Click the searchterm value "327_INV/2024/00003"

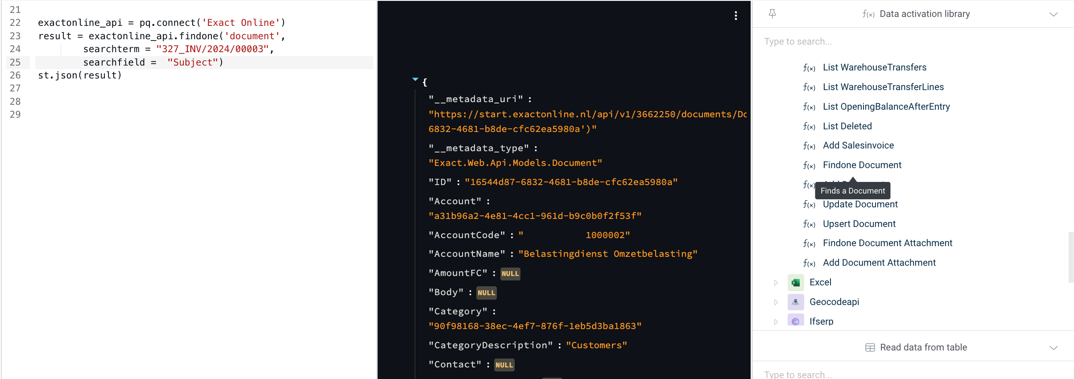pos(212,49)
